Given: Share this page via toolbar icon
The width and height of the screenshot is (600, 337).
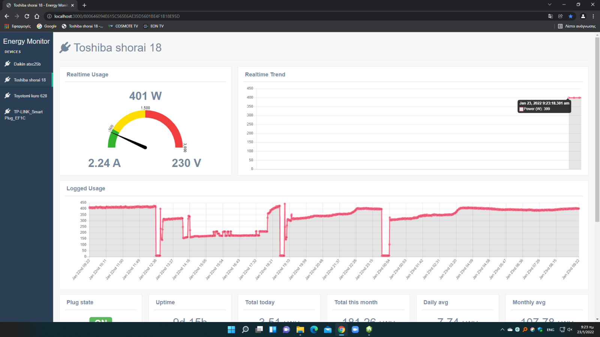Looking at the screenshot, I should [x=561, y=16].
